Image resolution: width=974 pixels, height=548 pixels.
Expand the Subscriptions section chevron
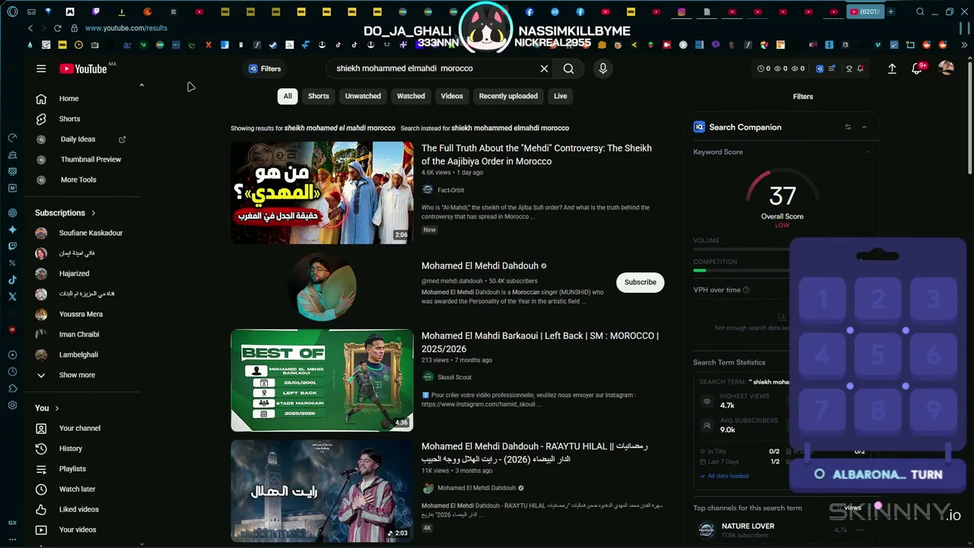[x=94, y=213]
